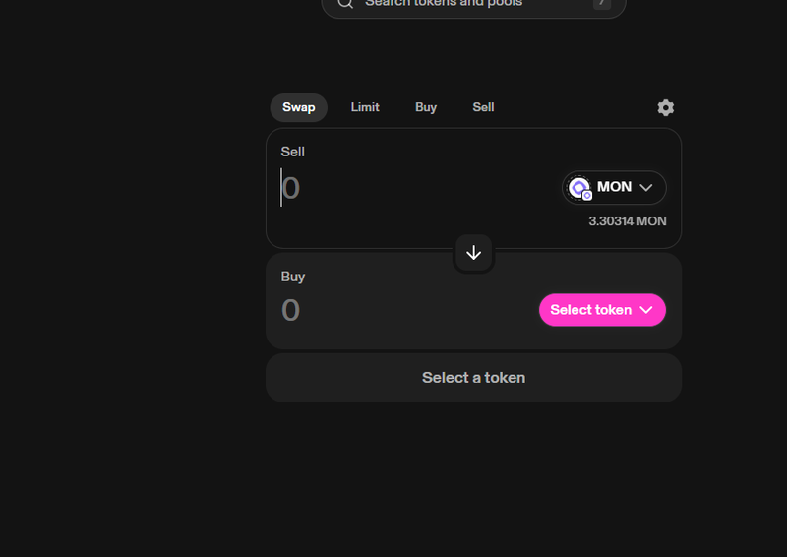Switch to the Limit tab
Image resolution: width=787 pixels, height=557 pixels.
(365, 107)
